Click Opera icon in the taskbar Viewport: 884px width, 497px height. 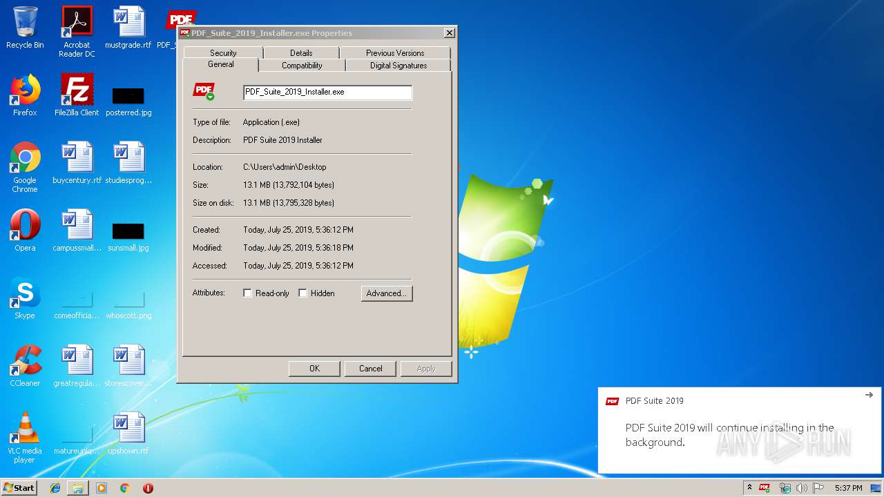click(x=148, y=488)
